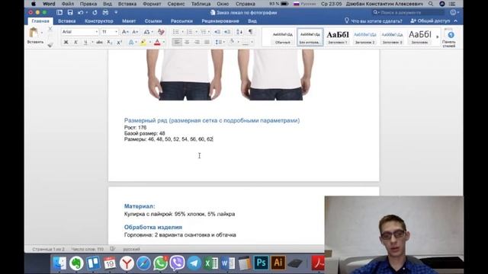
Task: Expand the styles gallery arrow
Action: (x=437, y=37)
